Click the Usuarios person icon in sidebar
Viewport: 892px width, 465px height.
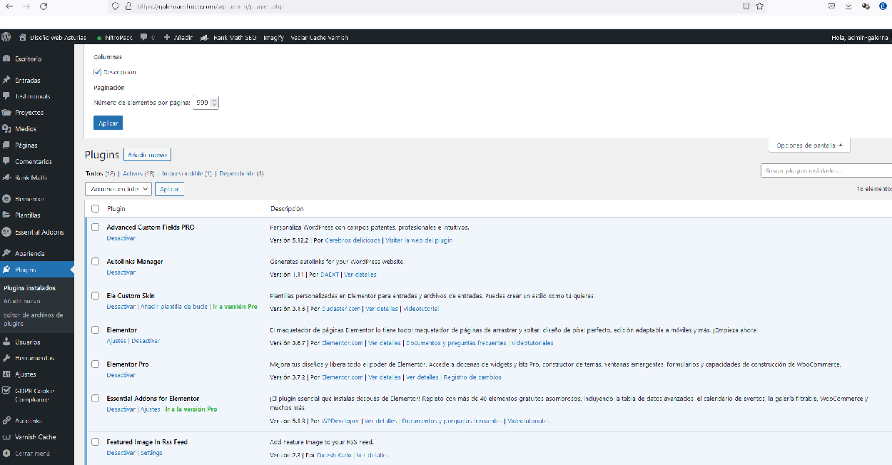[x=6, y=342]
